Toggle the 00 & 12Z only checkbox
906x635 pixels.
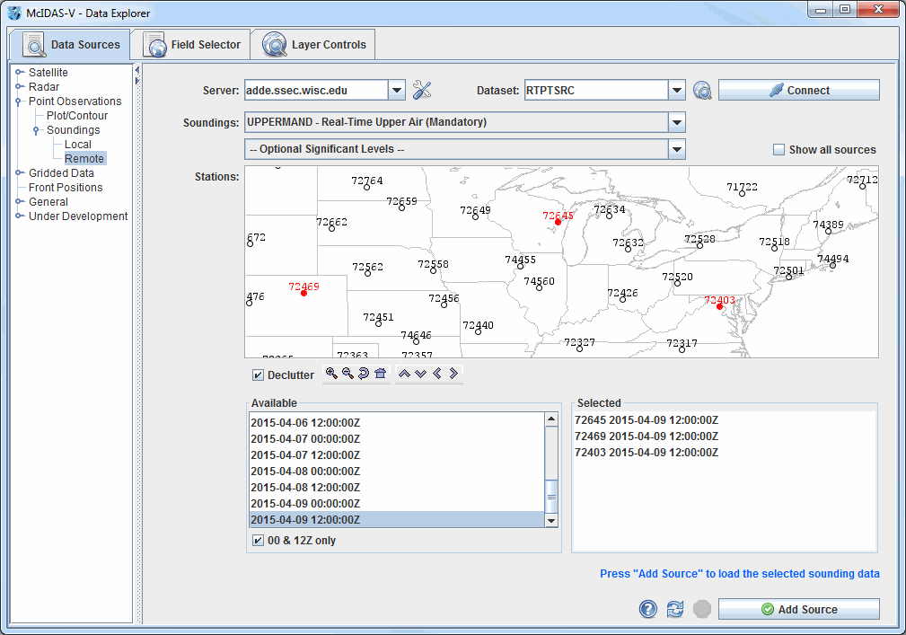coord(259,541)
